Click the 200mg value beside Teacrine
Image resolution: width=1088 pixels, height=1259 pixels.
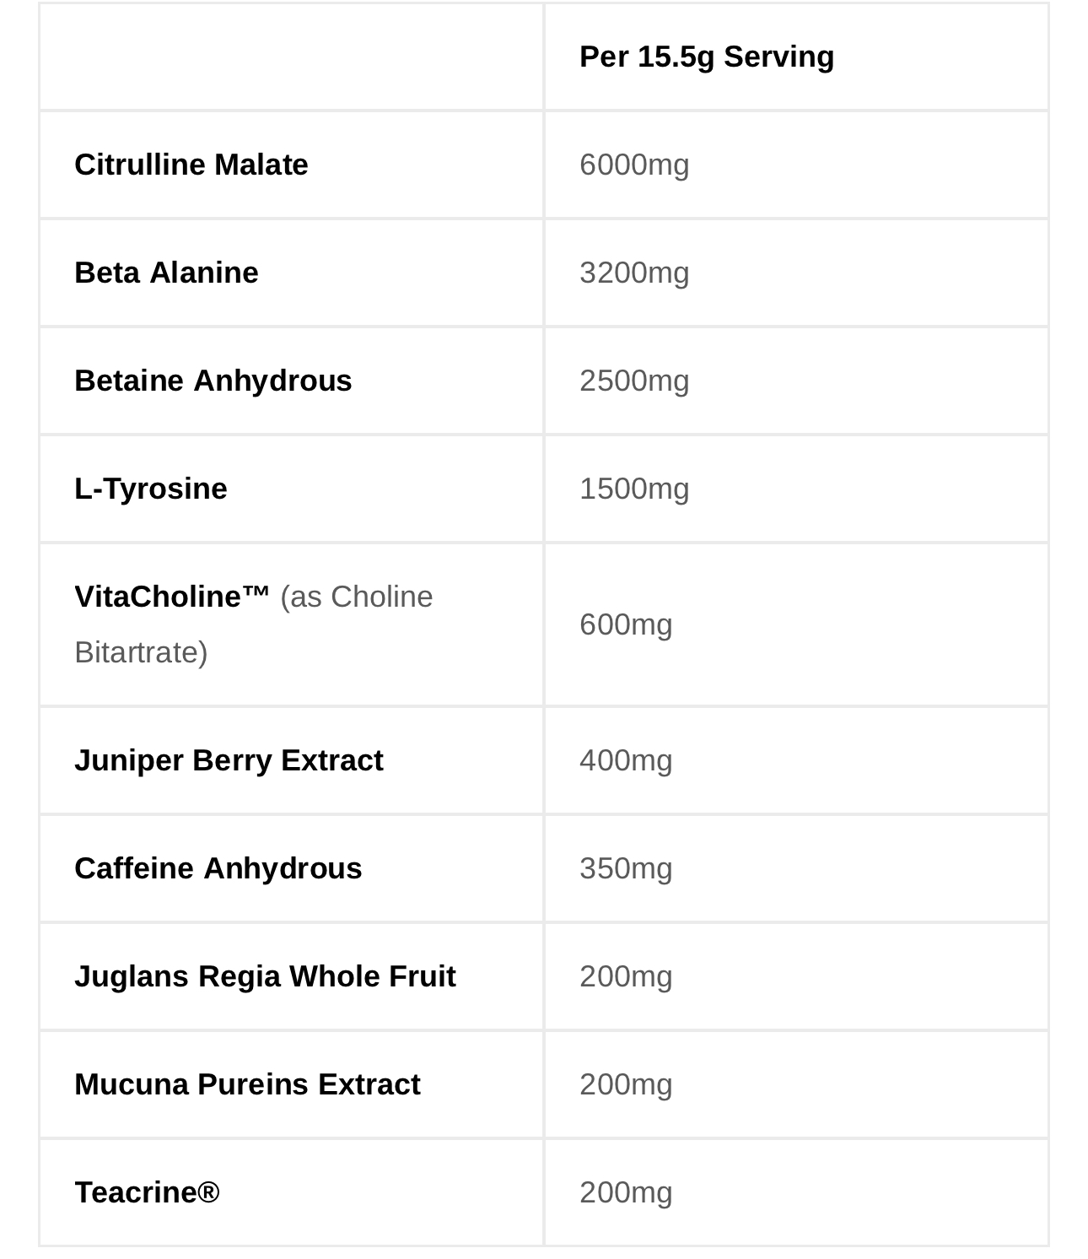pos(626,1192)
